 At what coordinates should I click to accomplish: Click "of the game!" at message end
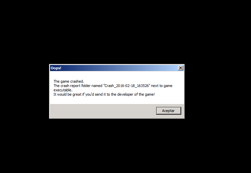click(x=145, y=94)
